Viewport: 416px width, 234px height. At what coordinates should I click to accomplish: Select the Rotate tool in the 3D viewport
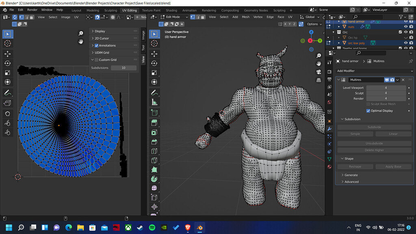(x=155, y=63)
